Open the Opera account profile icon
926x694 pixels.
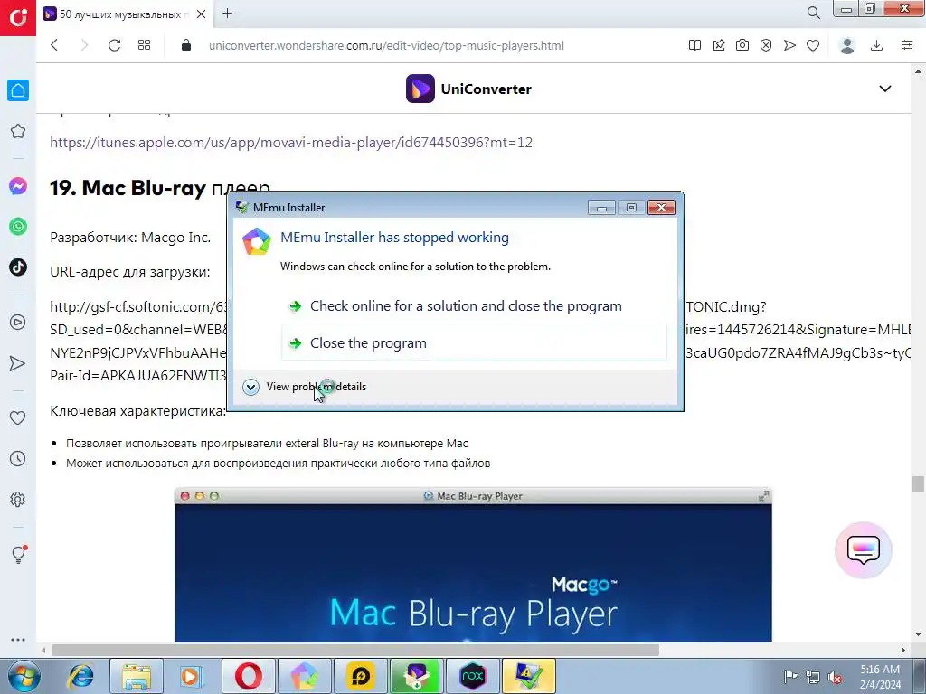click(x=847, y=45)
